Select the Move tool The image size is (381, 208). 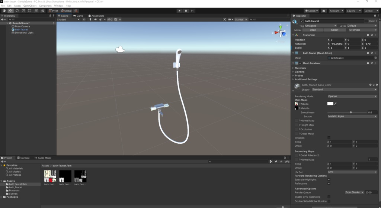click(x=11, y=11)
